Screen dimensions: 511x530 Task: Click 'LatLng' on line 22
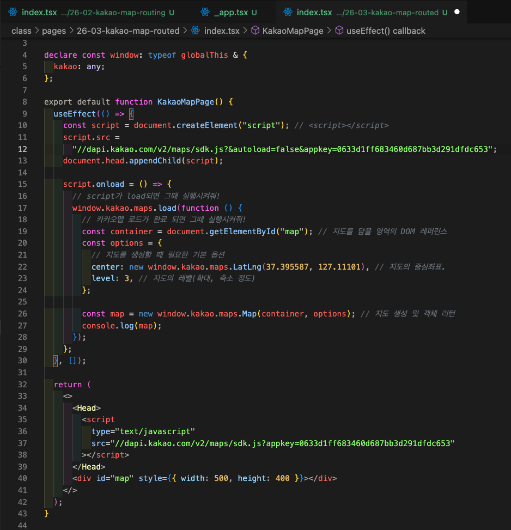[247, 267]
